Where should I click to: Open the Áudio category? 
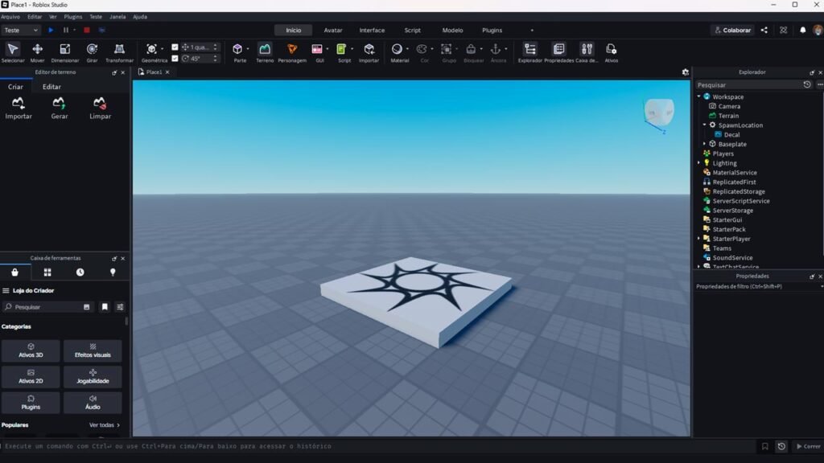[x=93, y=403]
